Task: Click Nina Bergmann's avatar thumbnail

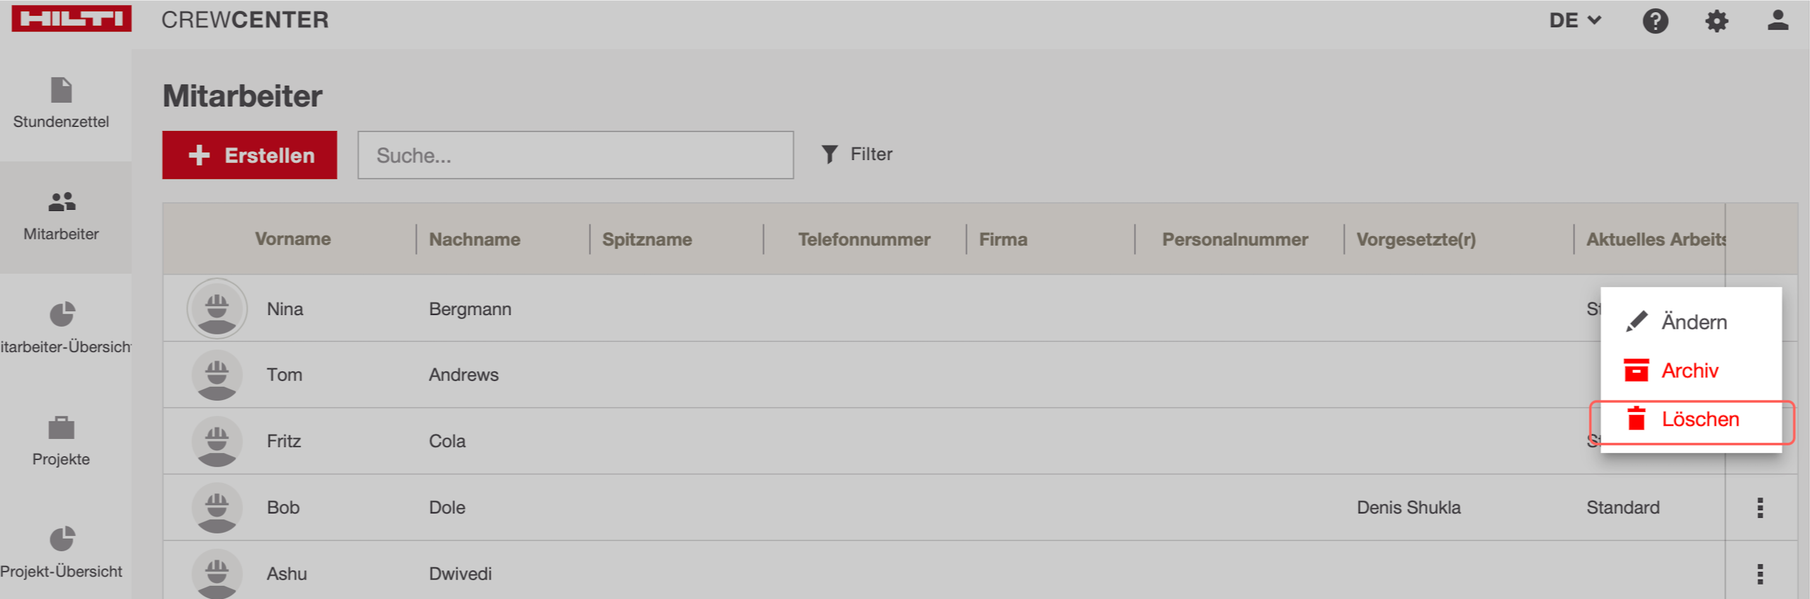Action: point(217,309)
